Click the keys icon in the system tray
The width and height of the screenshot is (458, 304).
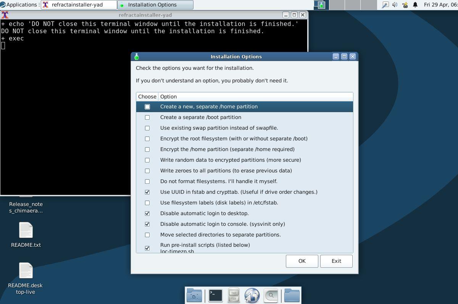click(404, 5)
